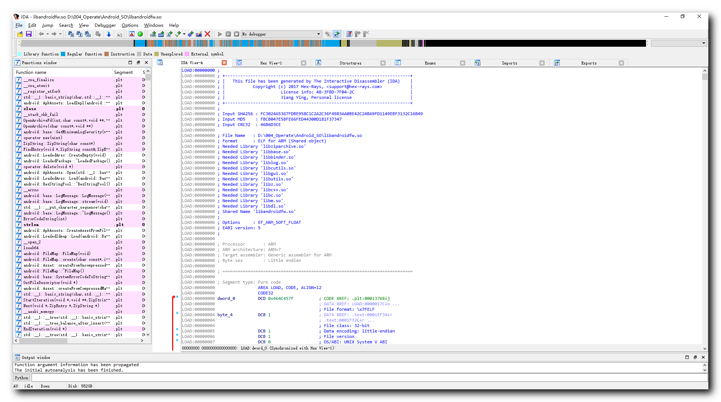This screenshot has width=721, height=402.
Task: Switch to the Structures tab
Action: pos(350,62)
